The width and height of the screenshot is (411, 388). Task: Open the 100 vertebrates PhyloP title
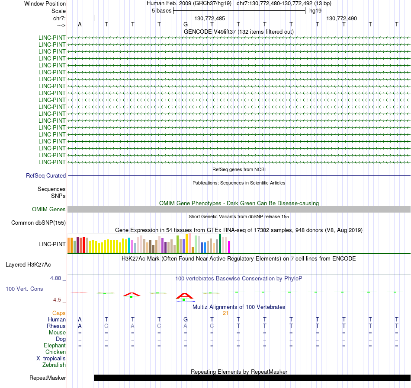[239, 279]
